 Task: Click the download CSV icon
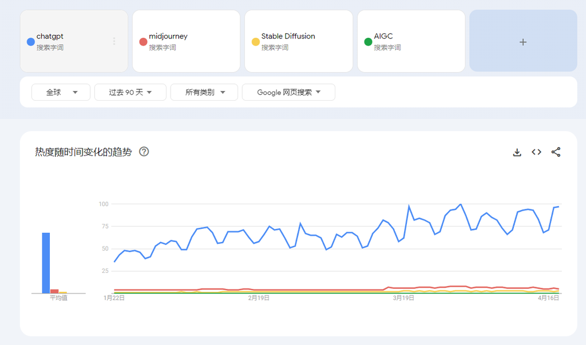pos(517,152)
